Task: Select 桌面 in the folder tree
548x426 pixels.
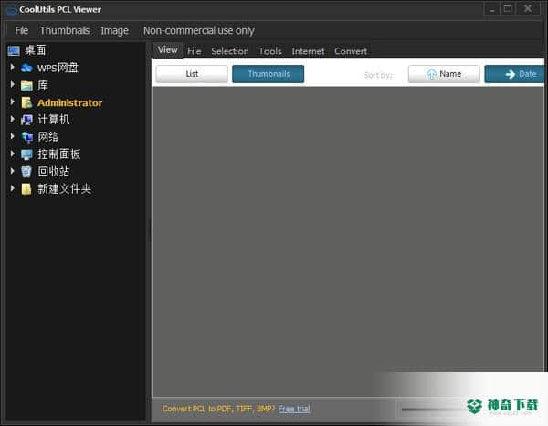Action: 36,50
